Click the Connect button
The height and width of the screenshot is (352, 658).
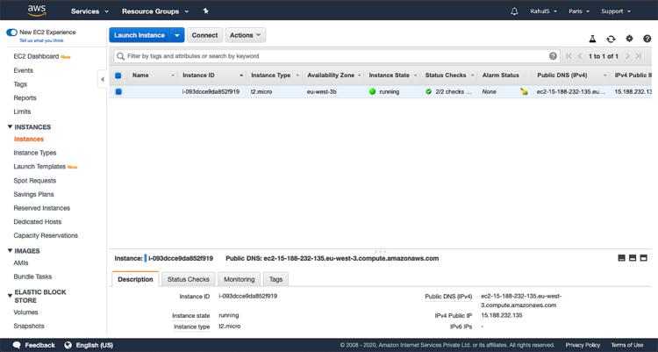point(204,35)
